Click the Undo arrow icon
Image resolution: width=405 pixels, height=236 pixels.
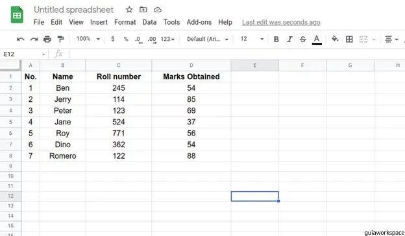point(20,39)
